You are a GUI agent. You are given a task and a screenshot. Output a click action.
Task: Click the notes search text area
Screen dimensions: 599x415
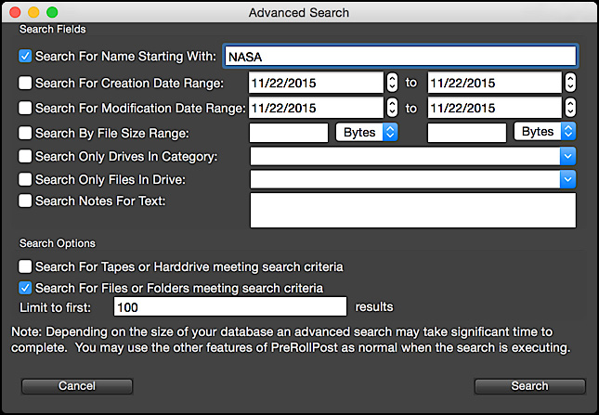tap(413, 211)
